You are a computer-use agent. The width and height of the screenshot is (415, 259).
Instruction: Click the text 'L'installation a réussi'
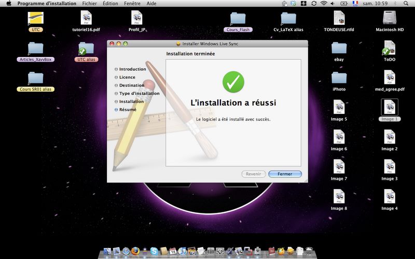click(x=233, y=103)
